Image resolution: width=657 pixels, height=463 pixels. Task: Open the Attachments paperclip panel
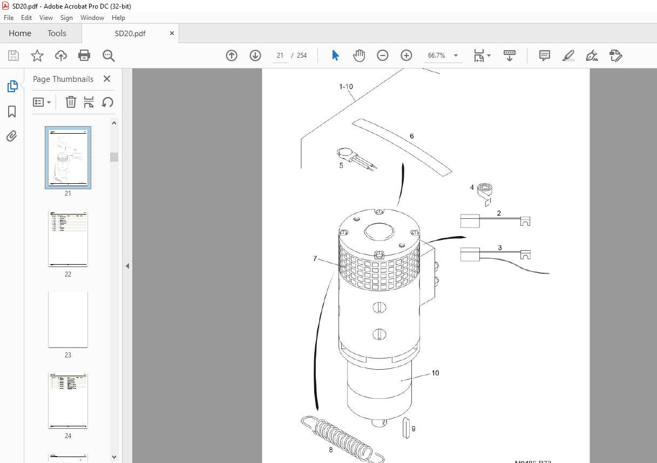pyautogui.click(x=12, y=136)
